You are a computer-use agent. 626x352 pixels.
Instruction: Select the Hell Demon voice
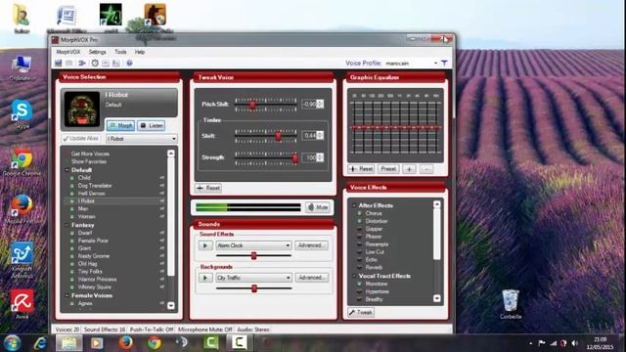pos(91,194)
